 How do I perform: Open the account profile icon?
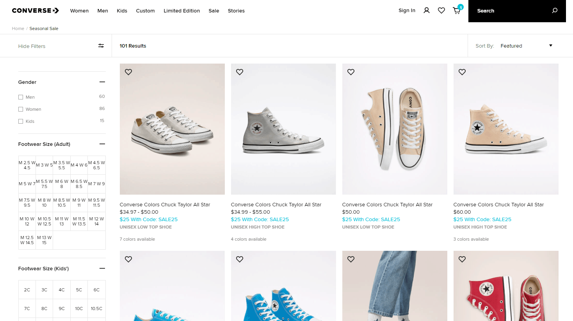tap(427, 11)
